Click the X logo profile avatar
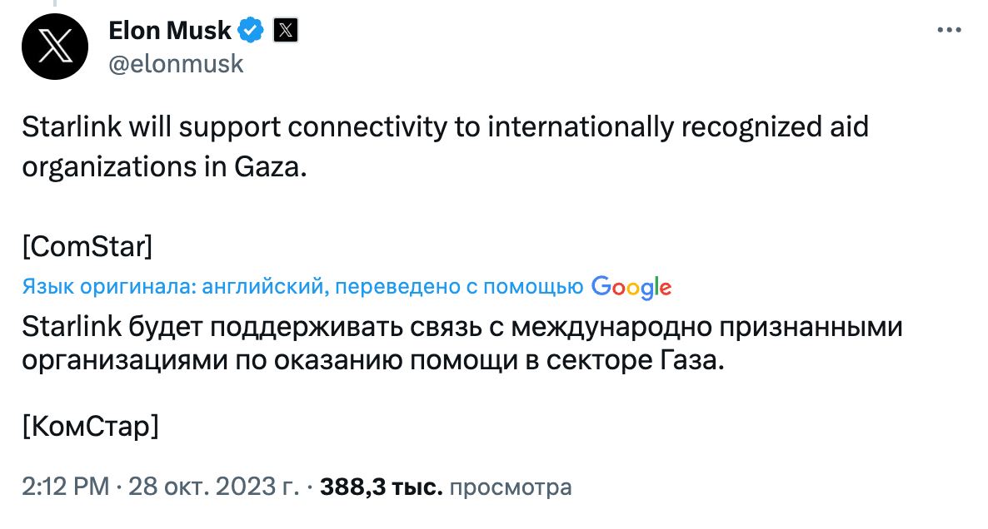The width and height of the screenshot is (988, 529). (x=56, y=47)
